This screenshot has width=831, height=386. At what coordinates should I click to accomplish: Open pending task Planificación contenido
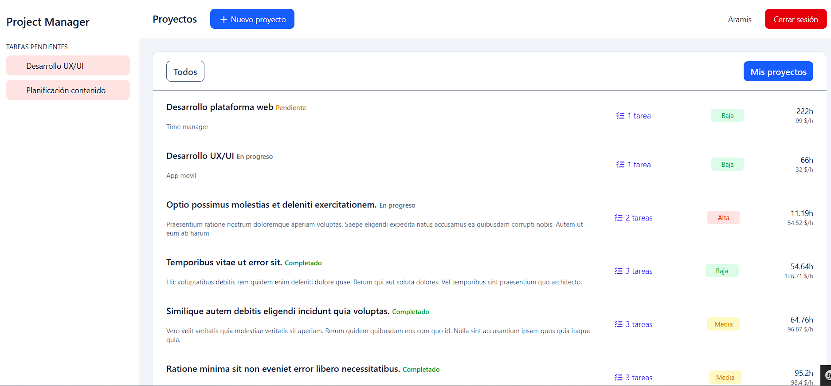[x=68, y=90]
